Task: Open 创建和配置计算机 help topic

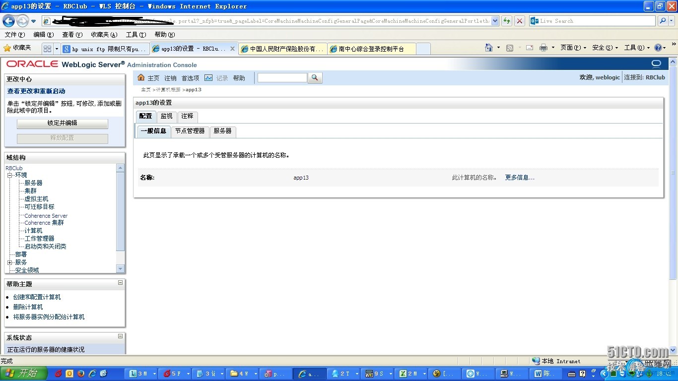Action: tap(37, 297)
